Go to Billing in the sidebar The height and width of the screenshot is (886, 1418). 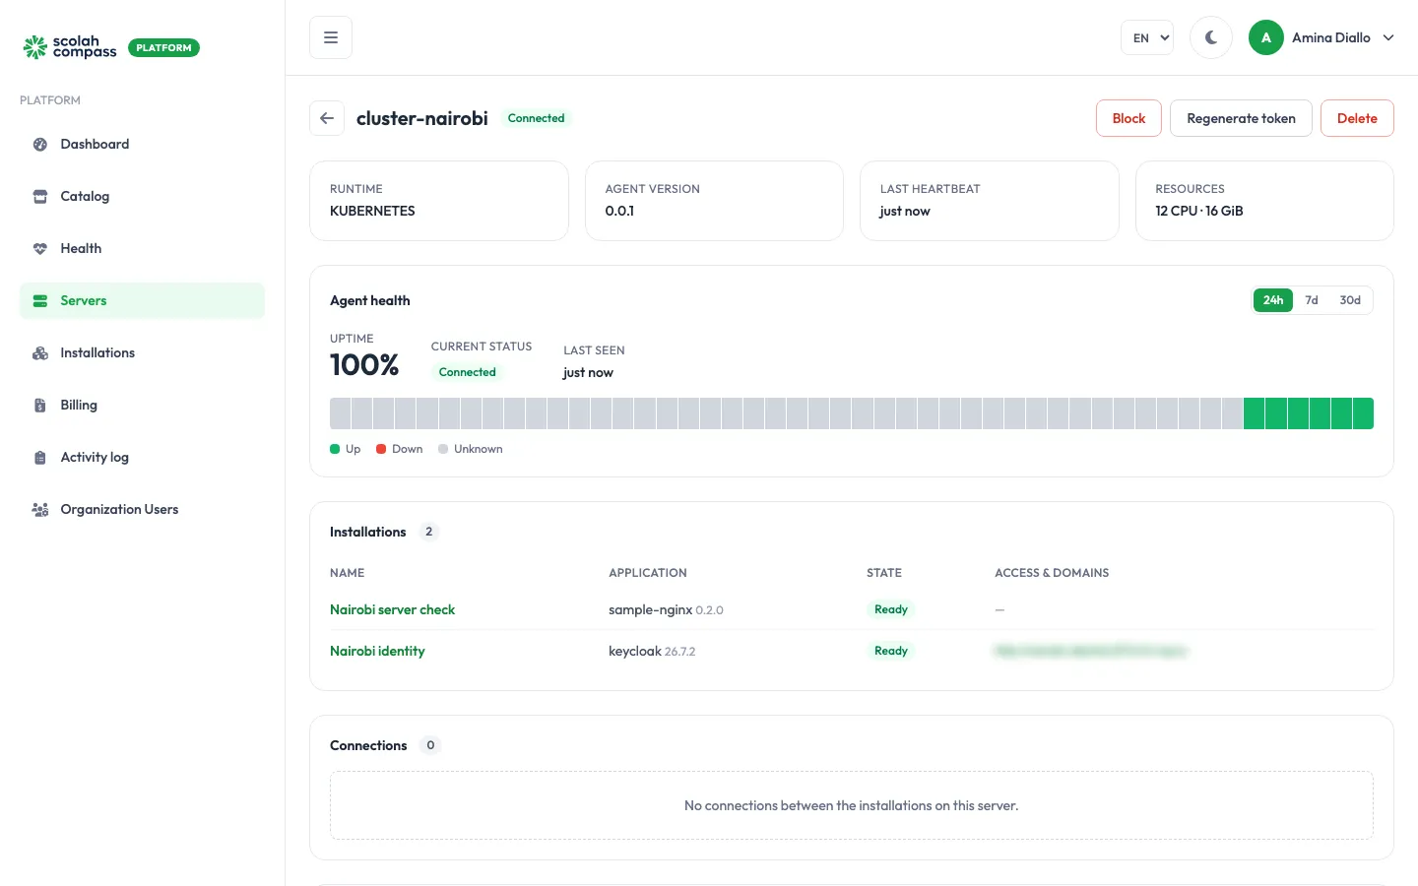[x=142, y=406]
